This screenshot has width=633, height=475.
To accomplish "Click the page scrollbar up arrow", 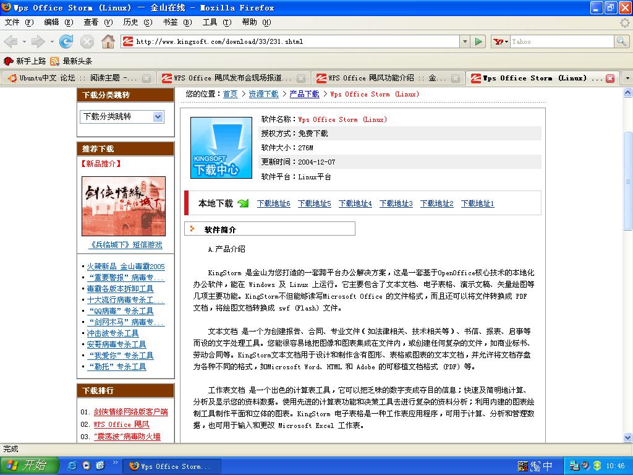I will point(628,93).
